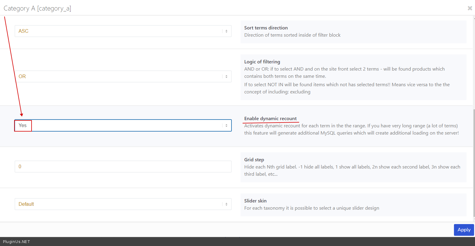
Task: Close the Category A settings dialog
Action: tap(470, 8)
